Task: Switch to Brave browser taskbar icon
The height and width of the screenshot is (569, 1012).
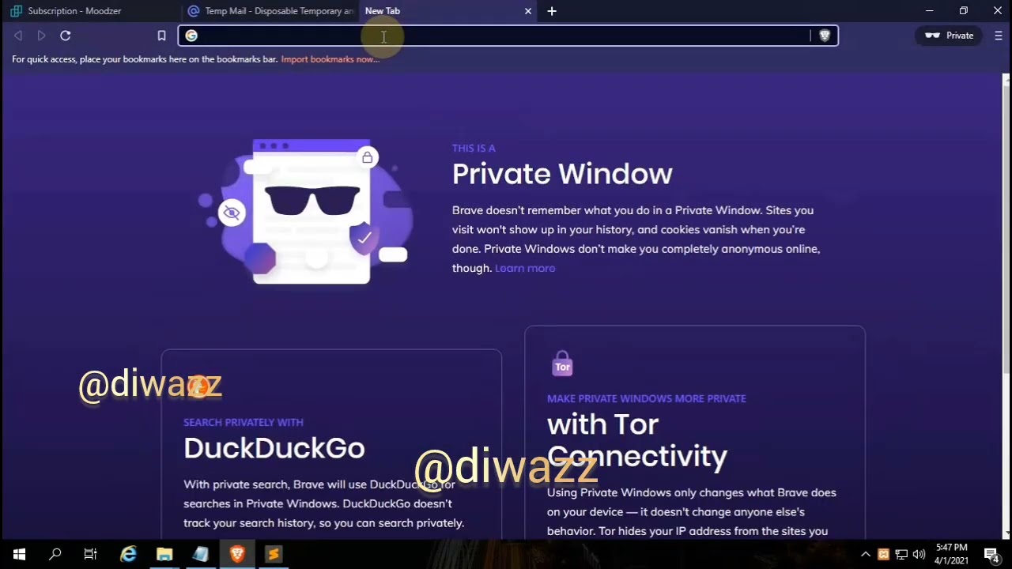Action: coord(237,554)
